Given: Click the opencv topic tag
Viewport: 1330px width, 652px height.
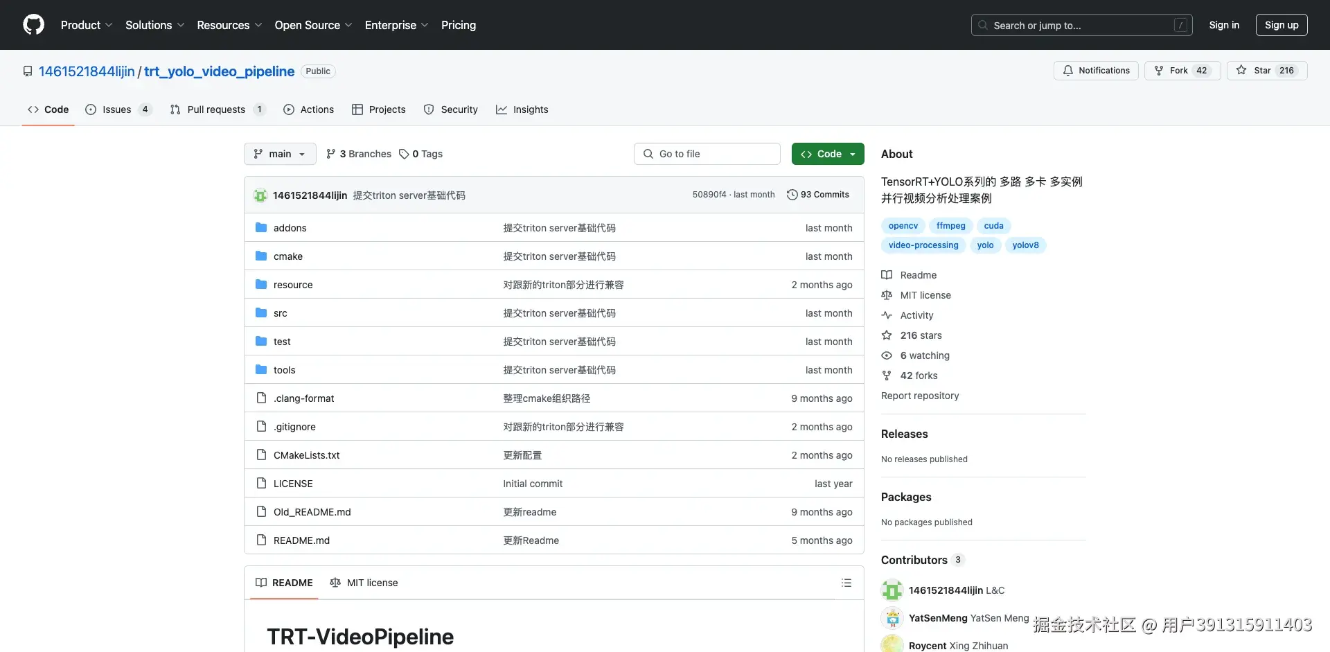Looking at the screenshot, I should coord(903,226).
